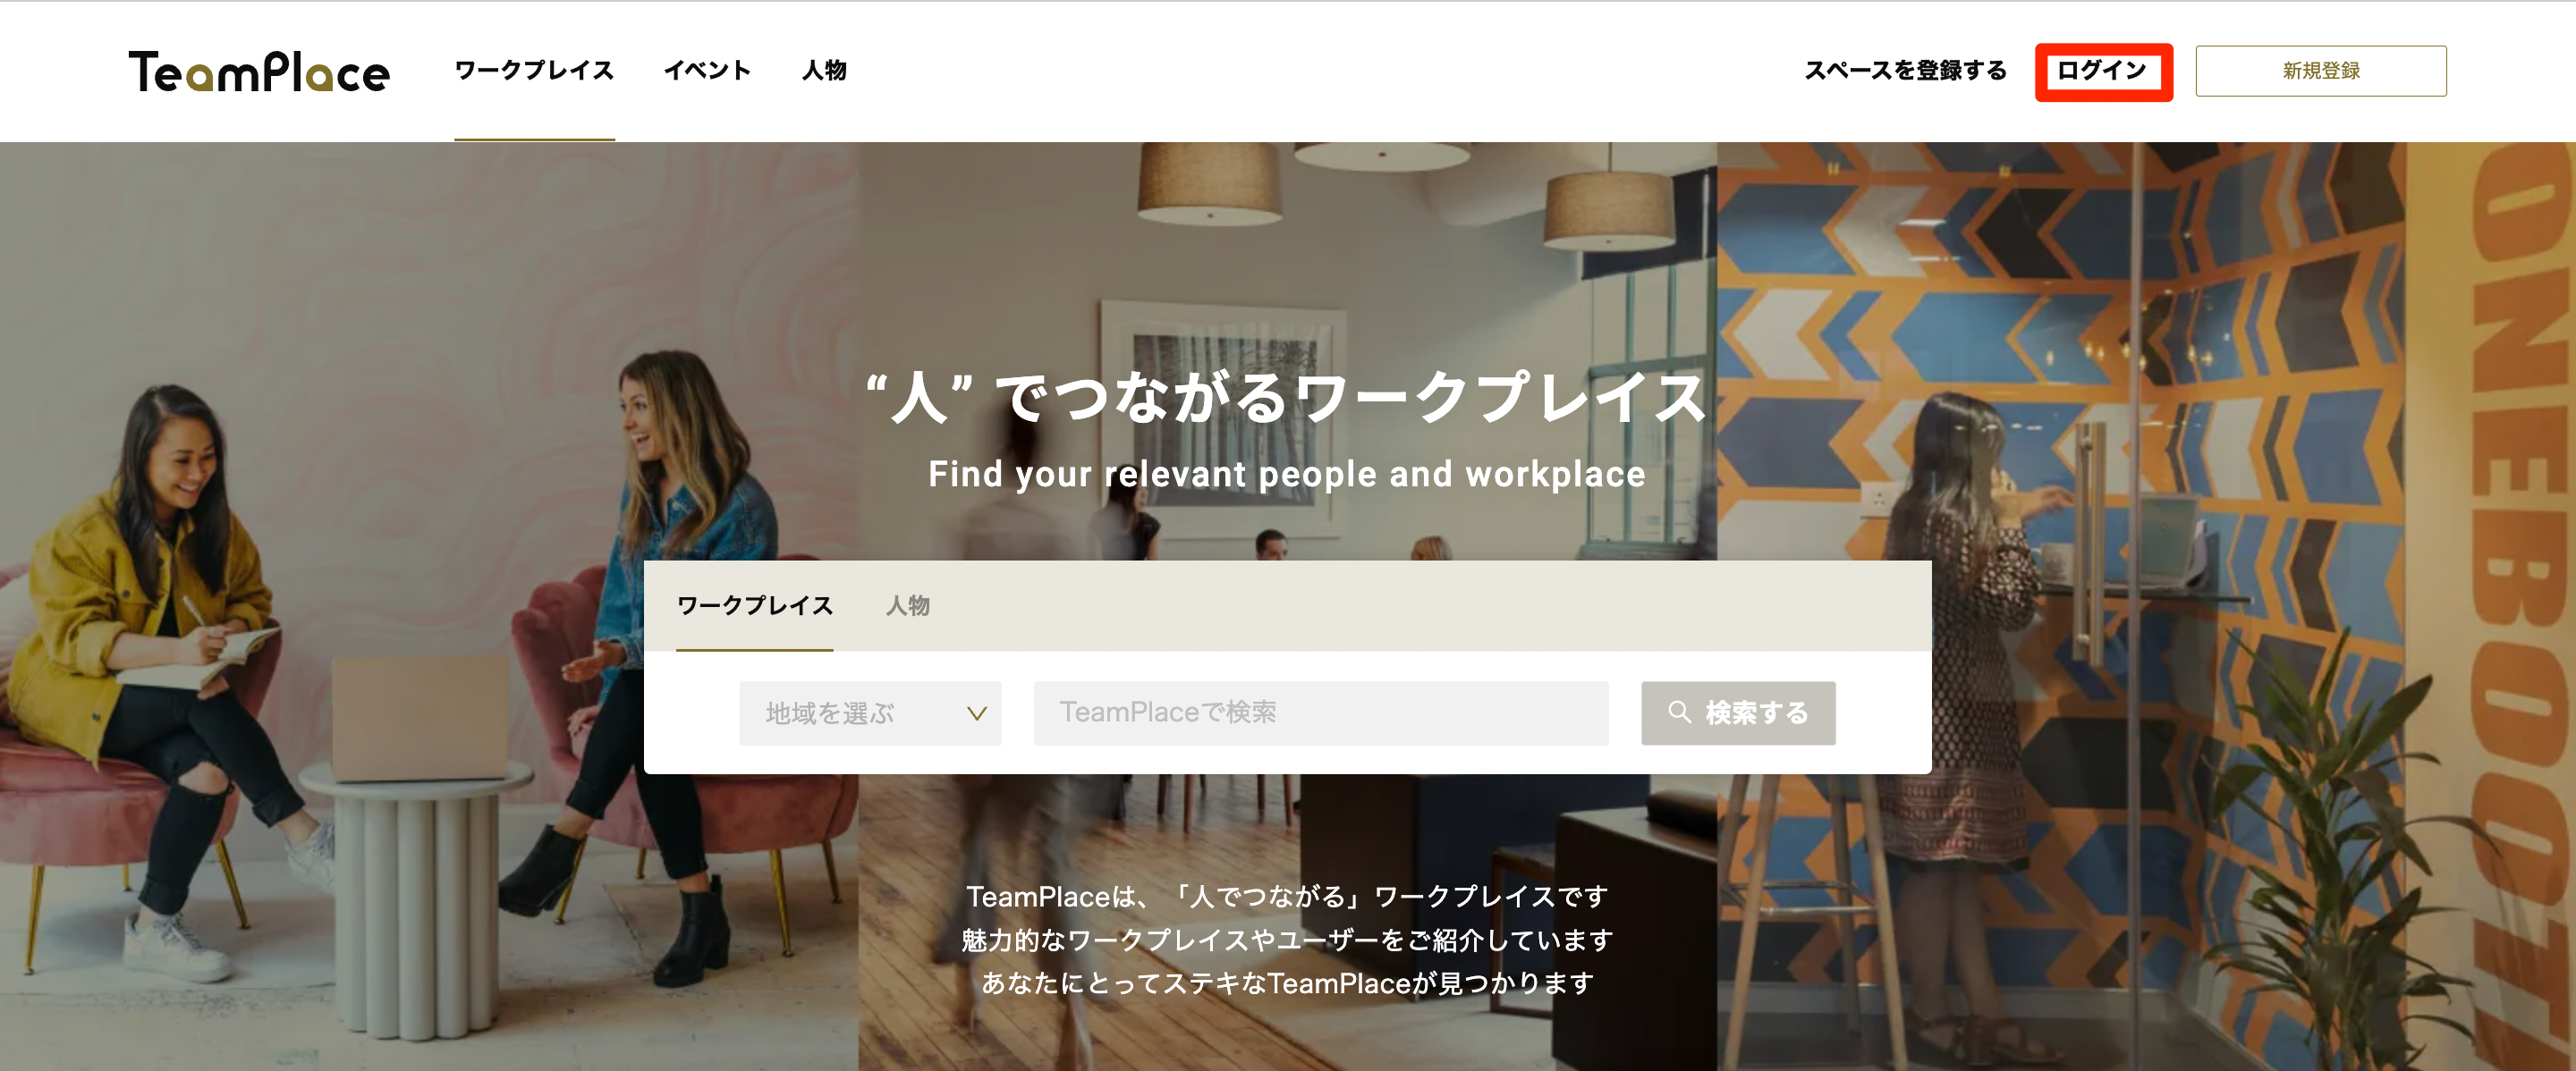
Task: Switch to the 人物 search tab
Action: tap(908, 605)
